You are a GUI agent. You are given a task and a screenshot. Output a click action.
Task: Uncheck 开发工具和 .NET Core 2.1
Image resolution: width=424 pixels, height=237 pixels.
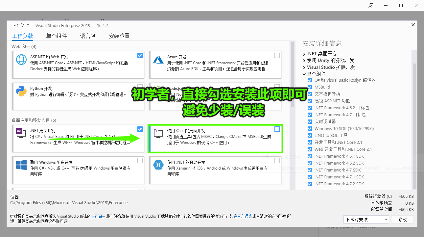310,143
